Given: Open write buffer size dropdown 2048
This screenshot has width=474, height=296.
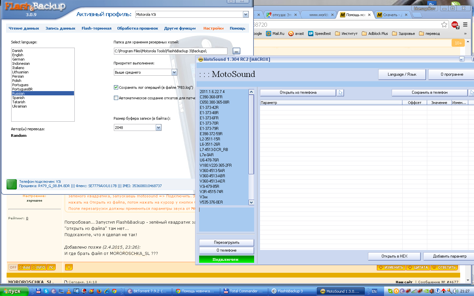Looking at the screenshot, I should (x=159, y=128).
